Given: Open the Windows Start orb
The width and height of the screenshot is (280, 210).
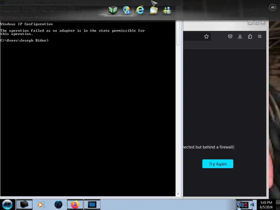Looking at the screenshot, I should 7,205.
